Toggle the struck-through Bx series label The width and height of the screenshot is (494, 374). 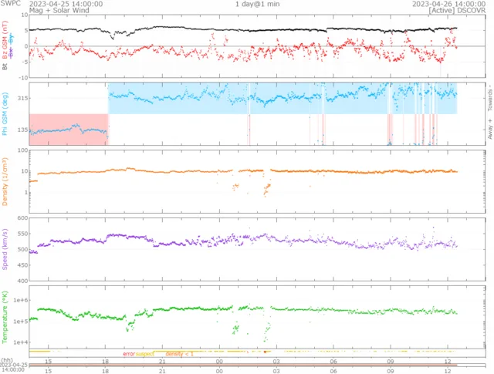coord(12,54)
